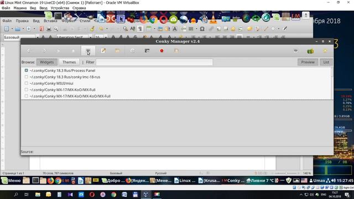Click Ливни 7 °C weather applet

(x=260, y=181)
